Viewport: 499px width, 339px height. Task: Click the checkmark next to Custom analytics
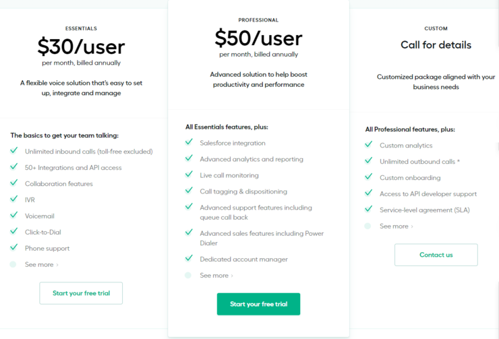pos(368,145)
